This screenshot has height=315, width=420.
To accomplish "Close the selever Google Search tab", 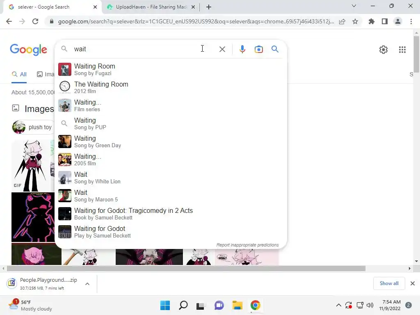I will [x=95, y=7].
